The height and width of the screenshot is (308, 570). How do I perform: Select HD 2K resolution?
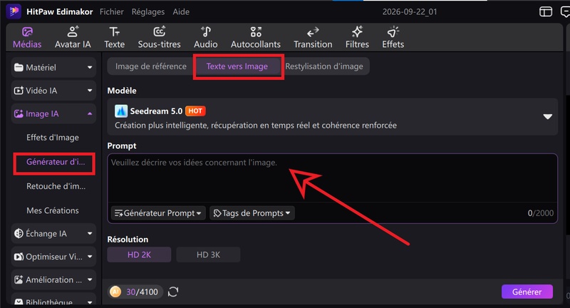tap(139, 255)
